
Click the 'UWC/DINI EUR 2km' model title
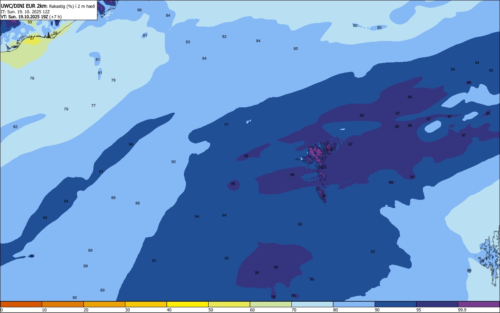coord(23,6)
